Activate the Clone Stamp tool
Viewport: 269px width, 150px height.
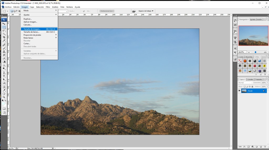pos(4,52)
